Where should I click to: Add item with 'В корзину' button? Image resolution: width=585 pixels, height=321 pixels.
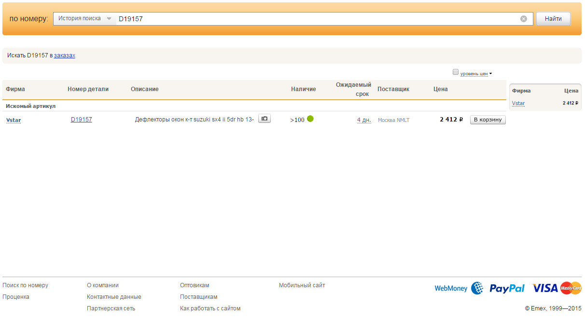487,120
